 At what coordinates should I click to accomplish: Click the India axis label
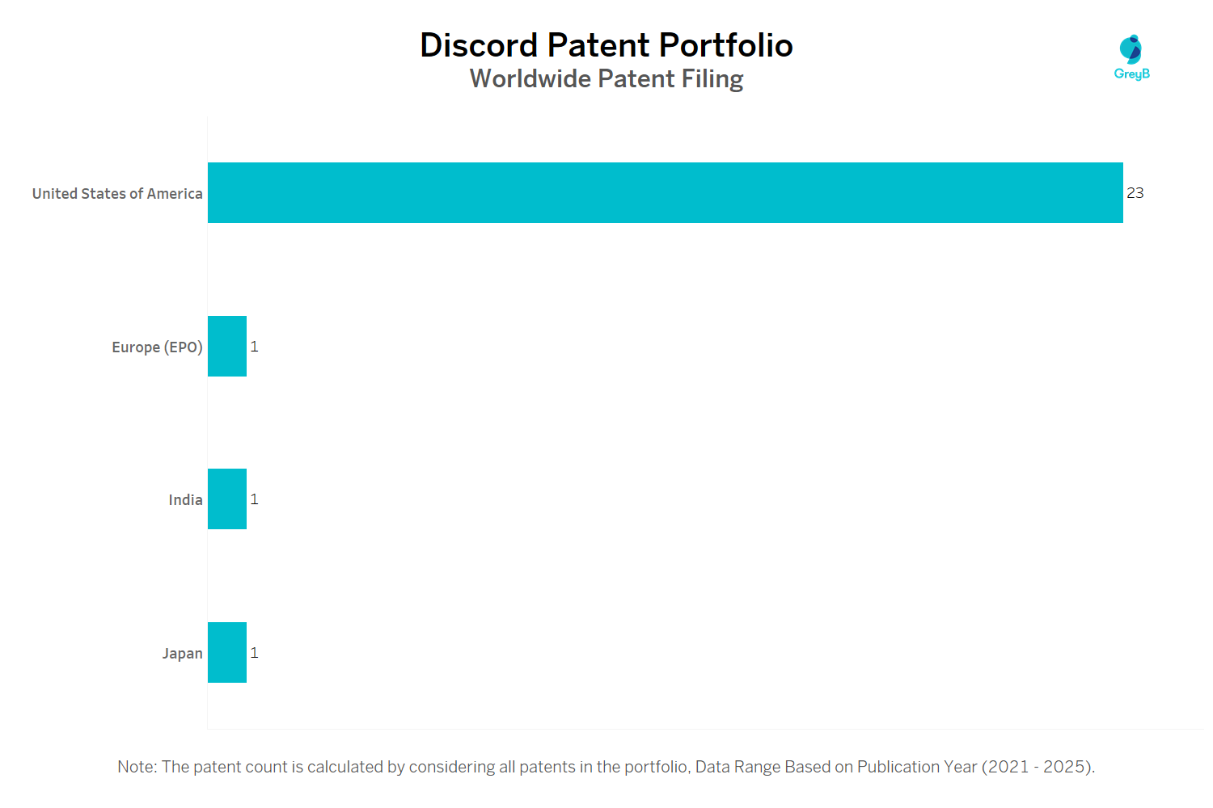click(x=185, y=500)
